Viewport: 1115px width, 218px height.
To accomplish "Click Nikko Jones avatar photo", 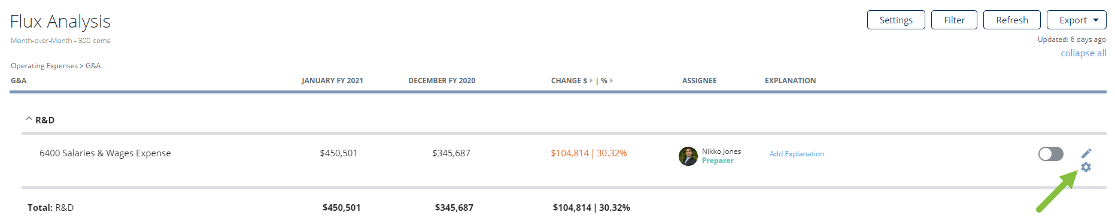I will tap(688, 156).
